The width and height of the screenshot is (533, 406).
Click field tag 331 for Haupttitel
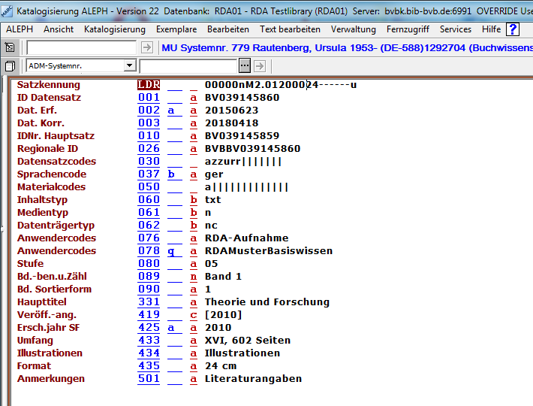click(149, 302)
